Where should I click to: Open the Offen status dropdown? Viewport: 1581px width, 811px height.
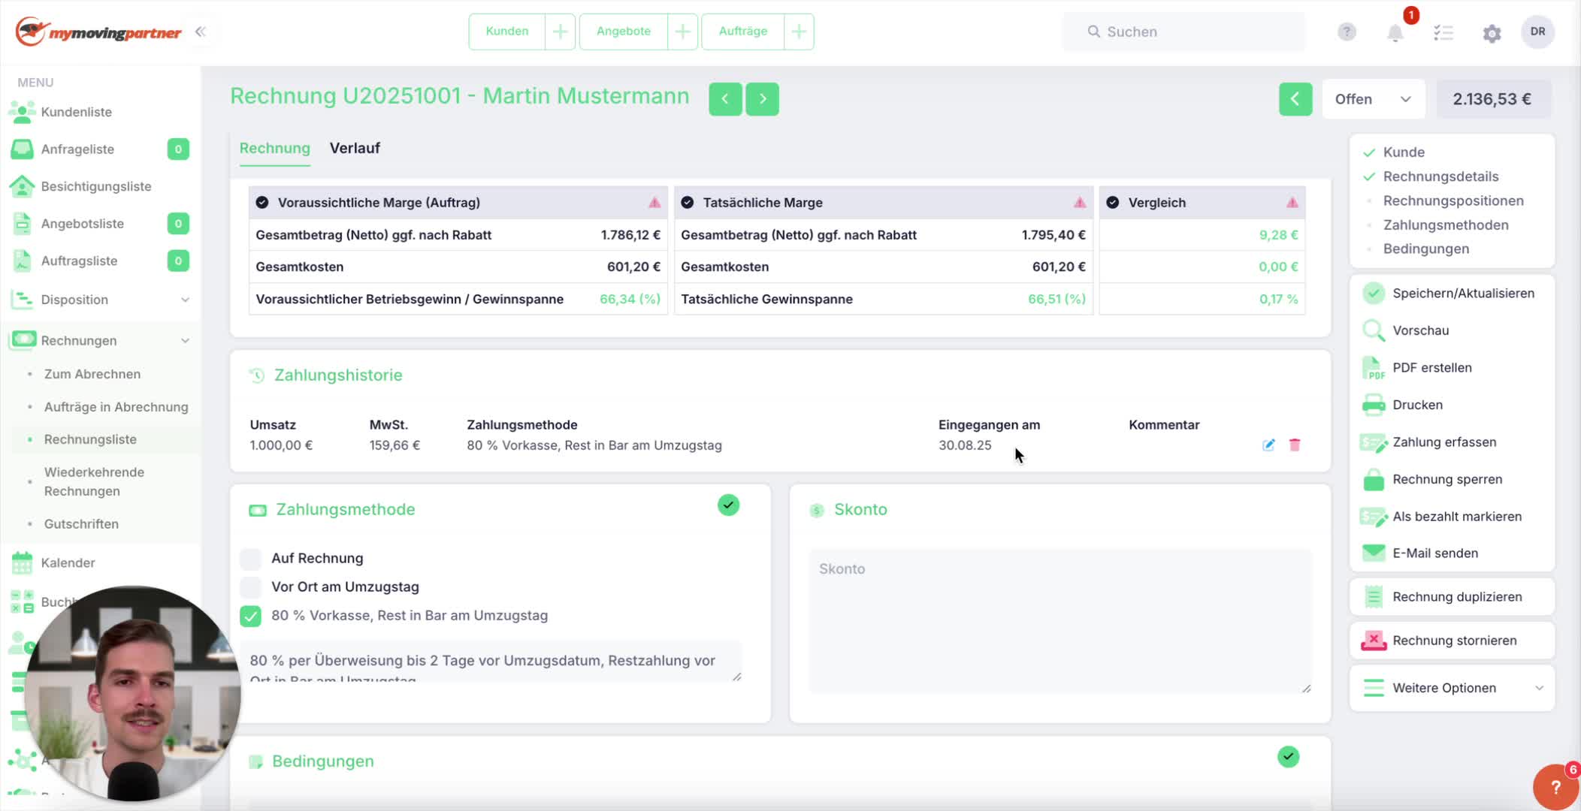click(1373, 99)
